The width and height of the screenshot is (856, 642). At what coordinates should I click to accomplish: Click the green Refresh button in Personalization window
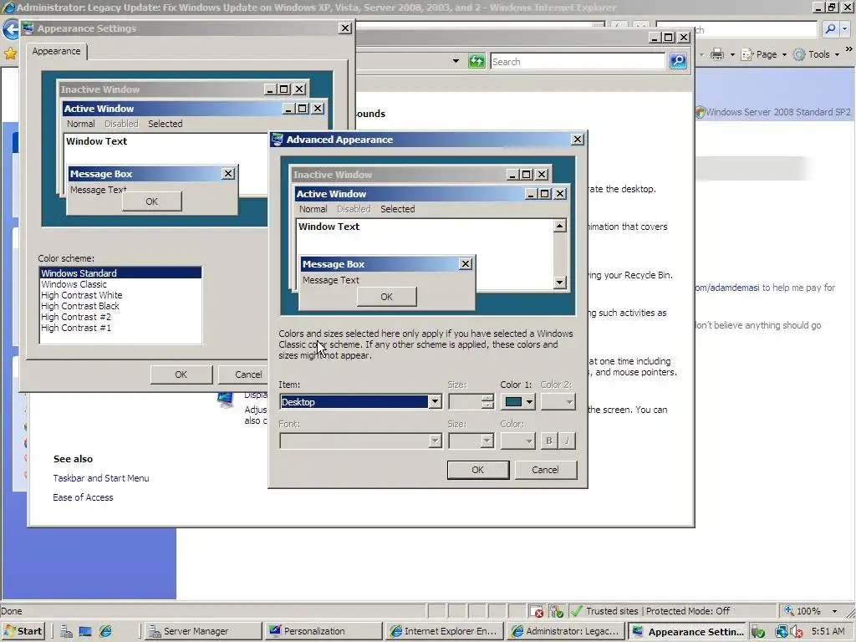pos(476,61)
